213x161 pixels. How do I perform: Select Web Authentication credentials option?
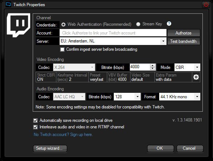[63, 25]
